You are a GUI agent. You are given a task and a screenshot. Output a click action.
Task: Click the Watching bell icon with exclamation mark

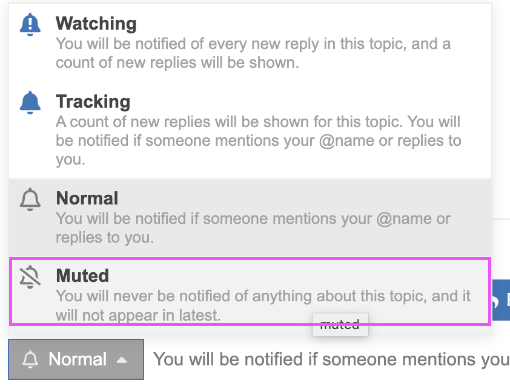tap(30, 24)
